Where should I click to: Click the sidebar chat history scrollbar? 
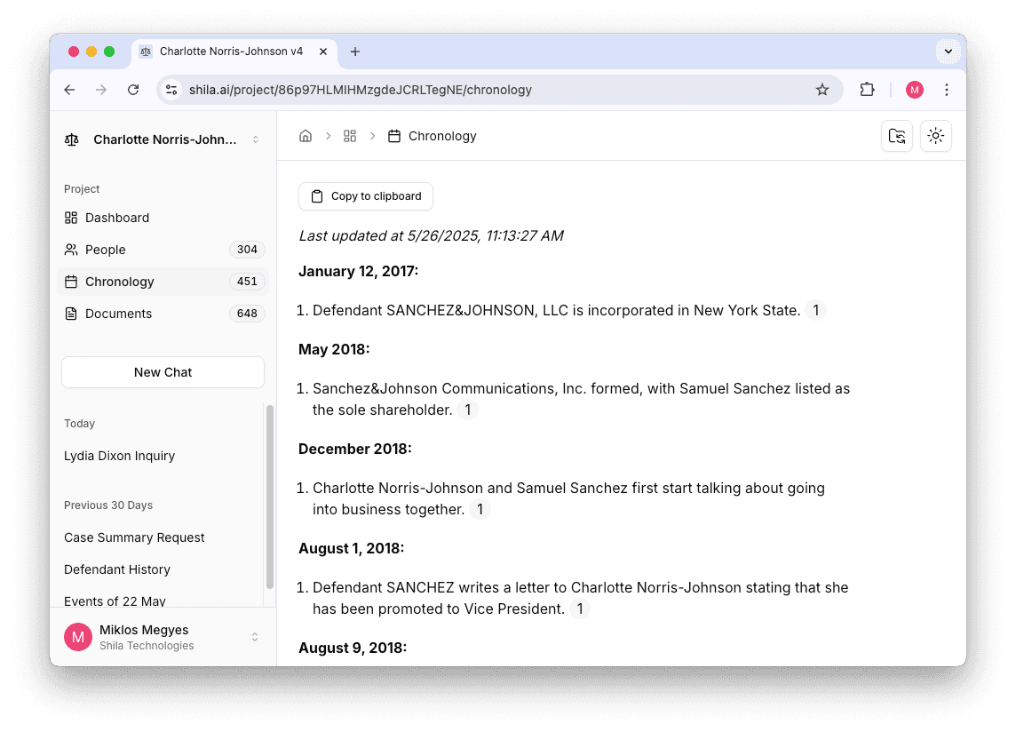click(x=270, y=497)
